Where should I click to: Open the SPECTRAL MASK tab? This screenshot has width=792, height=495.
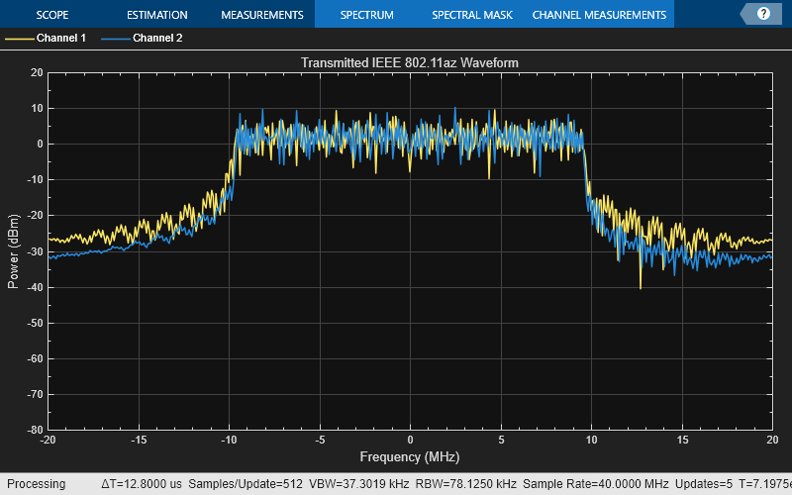point(472,15)
